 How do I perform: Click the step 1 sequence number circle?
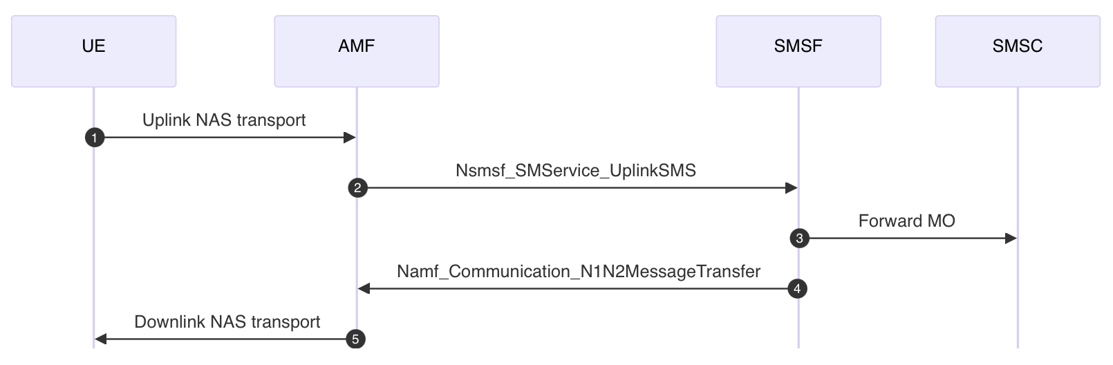(x=95, y=138)
